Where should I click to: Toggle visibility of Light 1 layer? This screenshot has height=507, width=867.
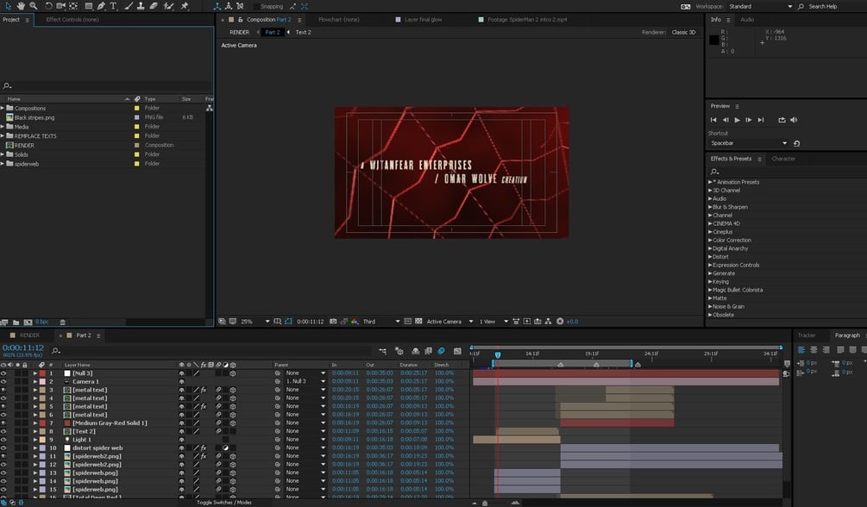[x=3, y=440]
